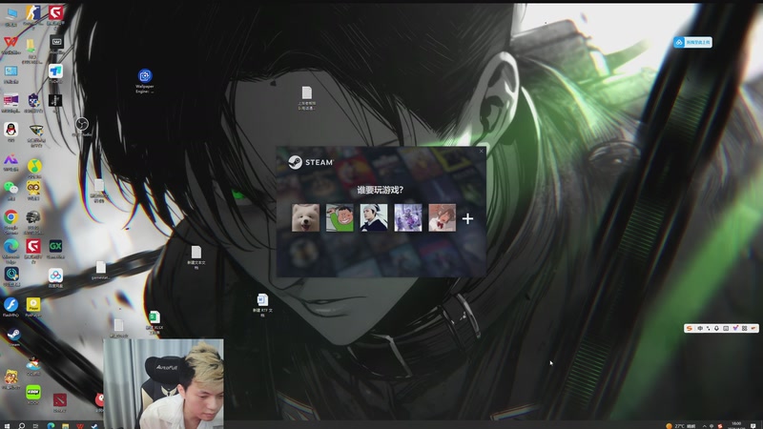
Task: Open the taskbar clock and calendar
Action: (x=736, y=425)
